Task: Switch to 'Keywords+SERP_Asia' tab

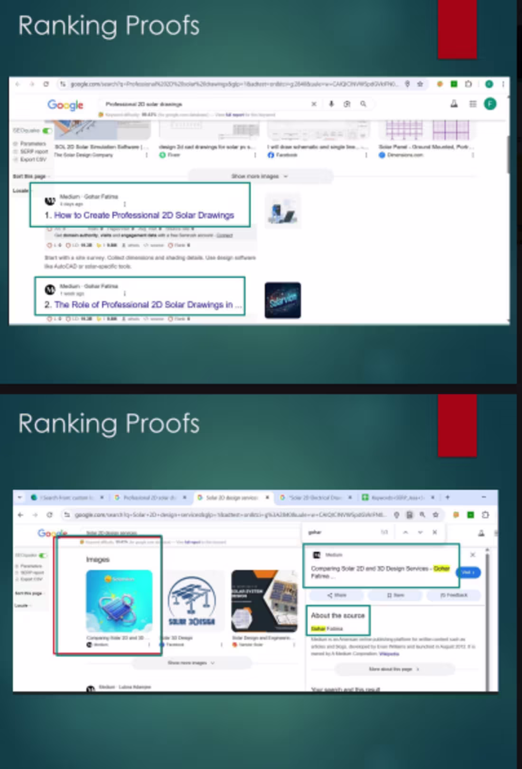Action: tap(397, 497)
